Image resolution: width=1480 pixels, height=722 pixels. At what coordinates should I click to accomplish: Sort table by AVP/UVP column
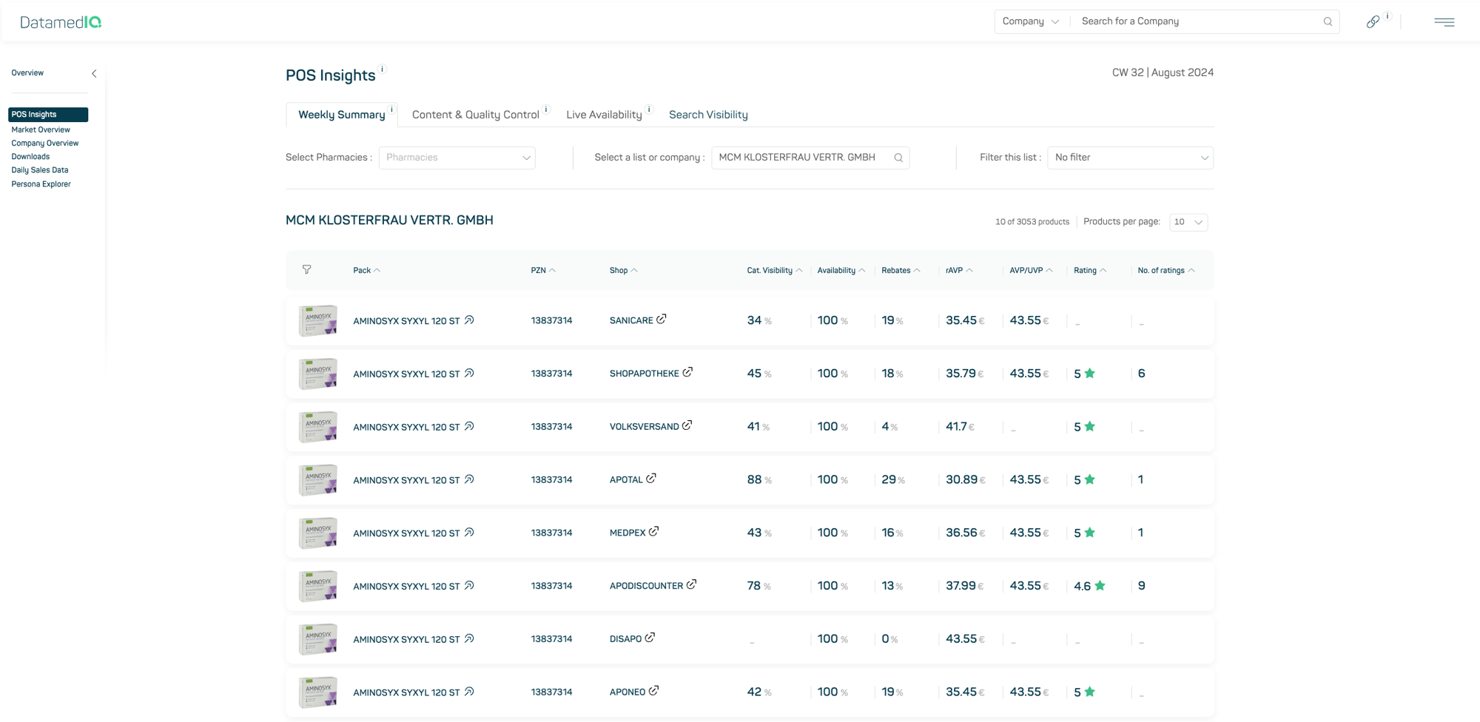(x=1031, y=271)
